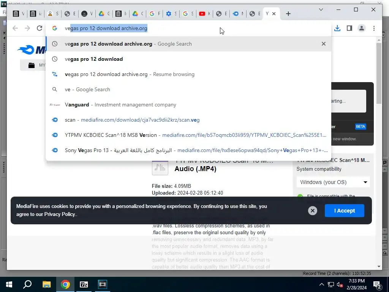
Task: Open the Windows Start menu
Action: [x=9, y=284]
